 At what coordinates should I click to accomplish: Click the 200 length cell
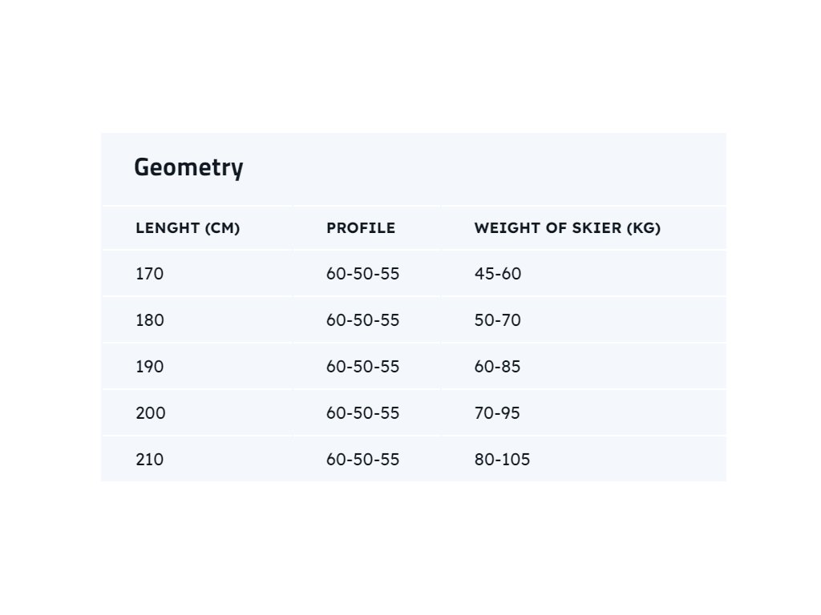click(x=150, y=413)
